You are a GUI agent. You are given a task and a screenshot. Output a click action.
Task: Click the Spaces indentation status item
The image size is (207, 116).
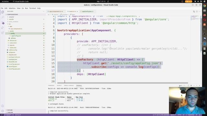coord(173,115)
